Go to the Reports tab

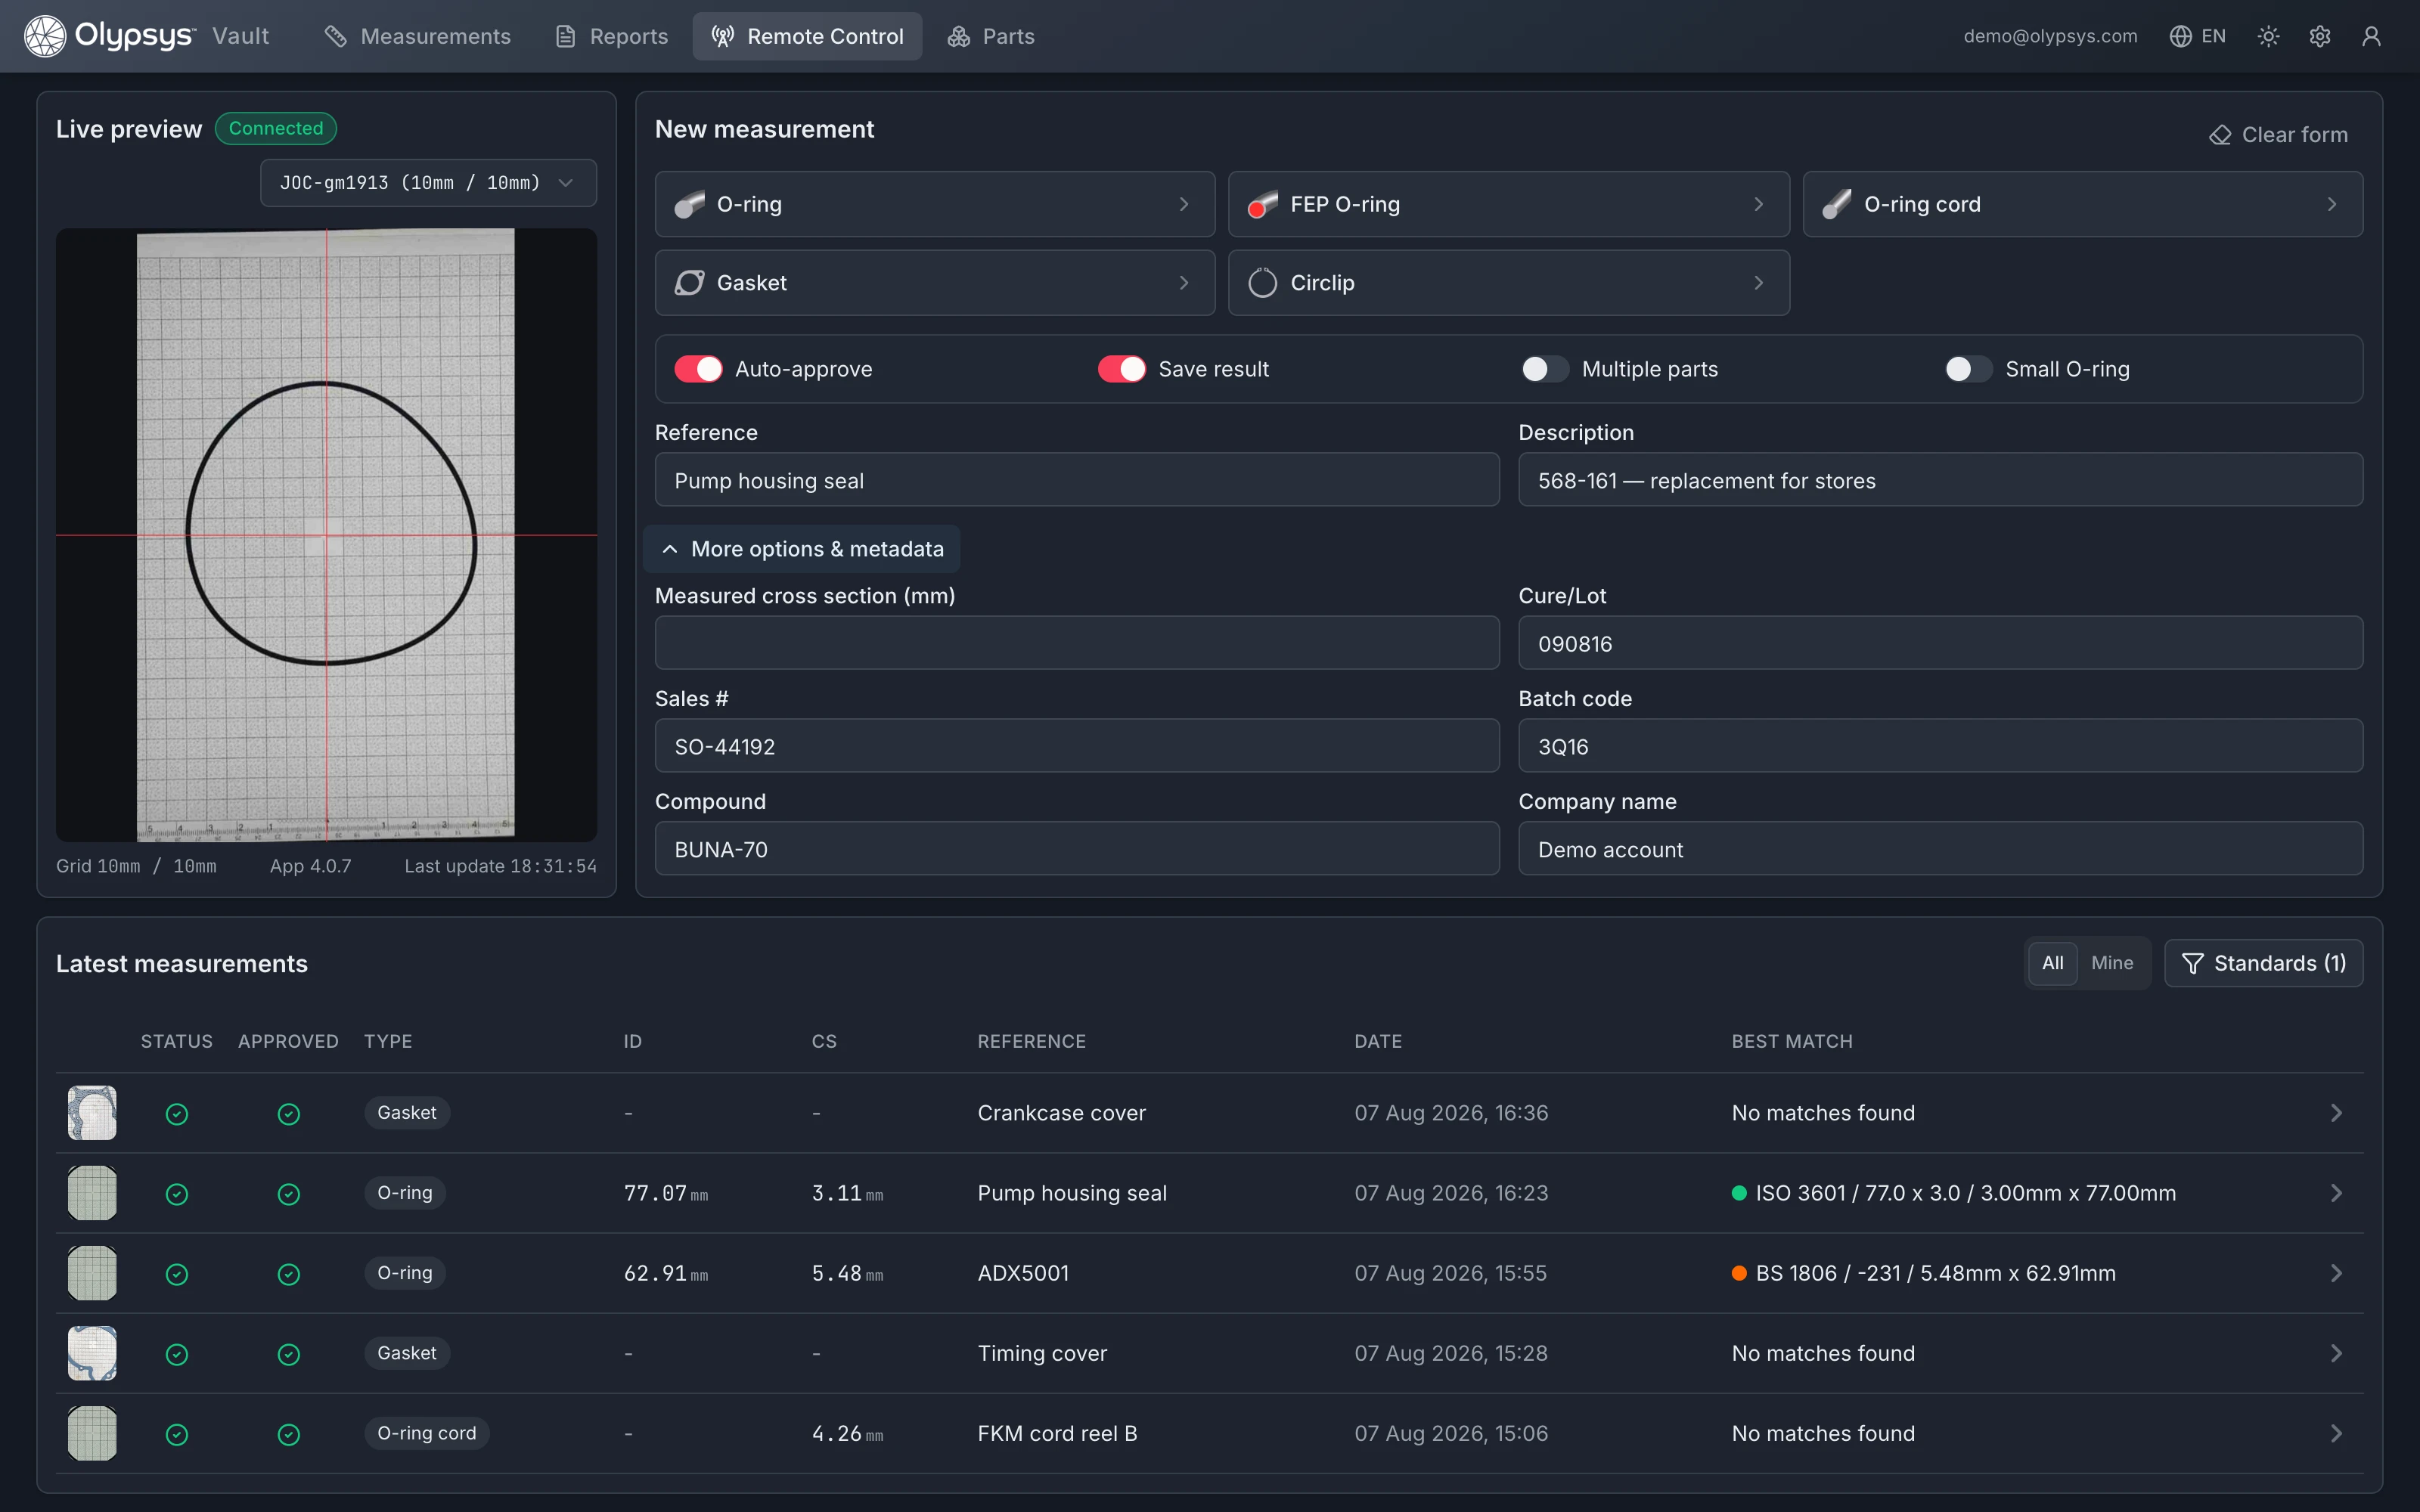tap(611, 36)
